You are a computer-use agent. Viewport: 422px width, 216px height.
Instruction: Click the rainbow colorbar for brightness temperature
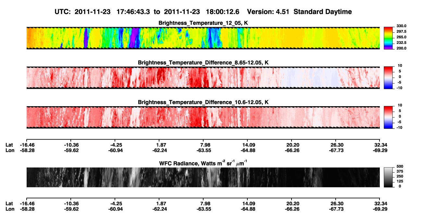pyautogui.click(x=389, y=38)
